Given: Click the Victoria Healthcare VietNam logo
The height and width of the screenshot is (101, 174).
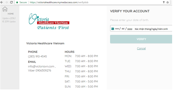Looking at the screenshot, I should 49,21.
